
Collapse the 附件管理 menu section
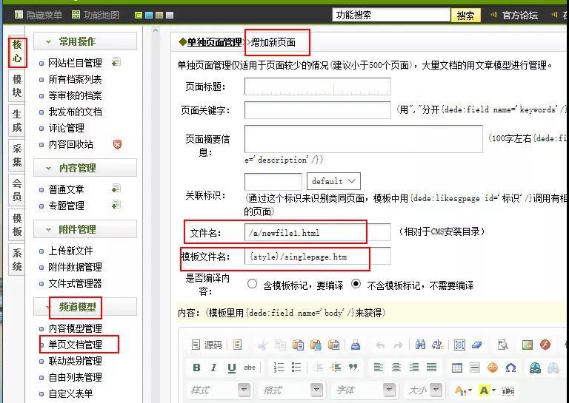point(85,228)
